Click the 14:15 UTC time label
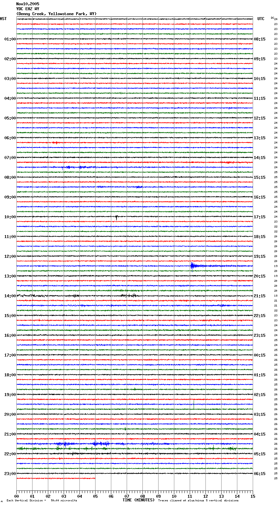Image resolution: width=279 pixels, height=505 pixels. click(260, 158)
